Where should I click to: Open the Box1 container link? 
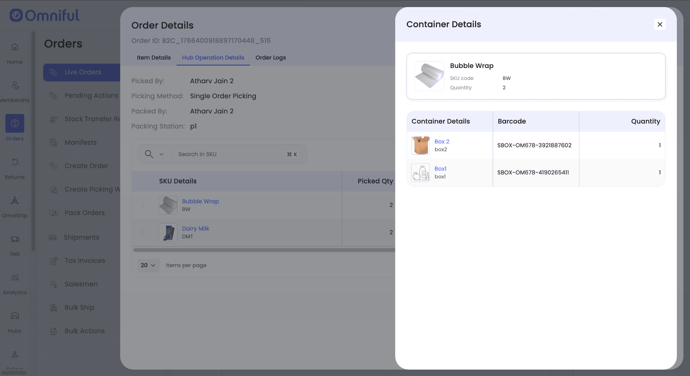pyautogui.click(x=440, y=169)
